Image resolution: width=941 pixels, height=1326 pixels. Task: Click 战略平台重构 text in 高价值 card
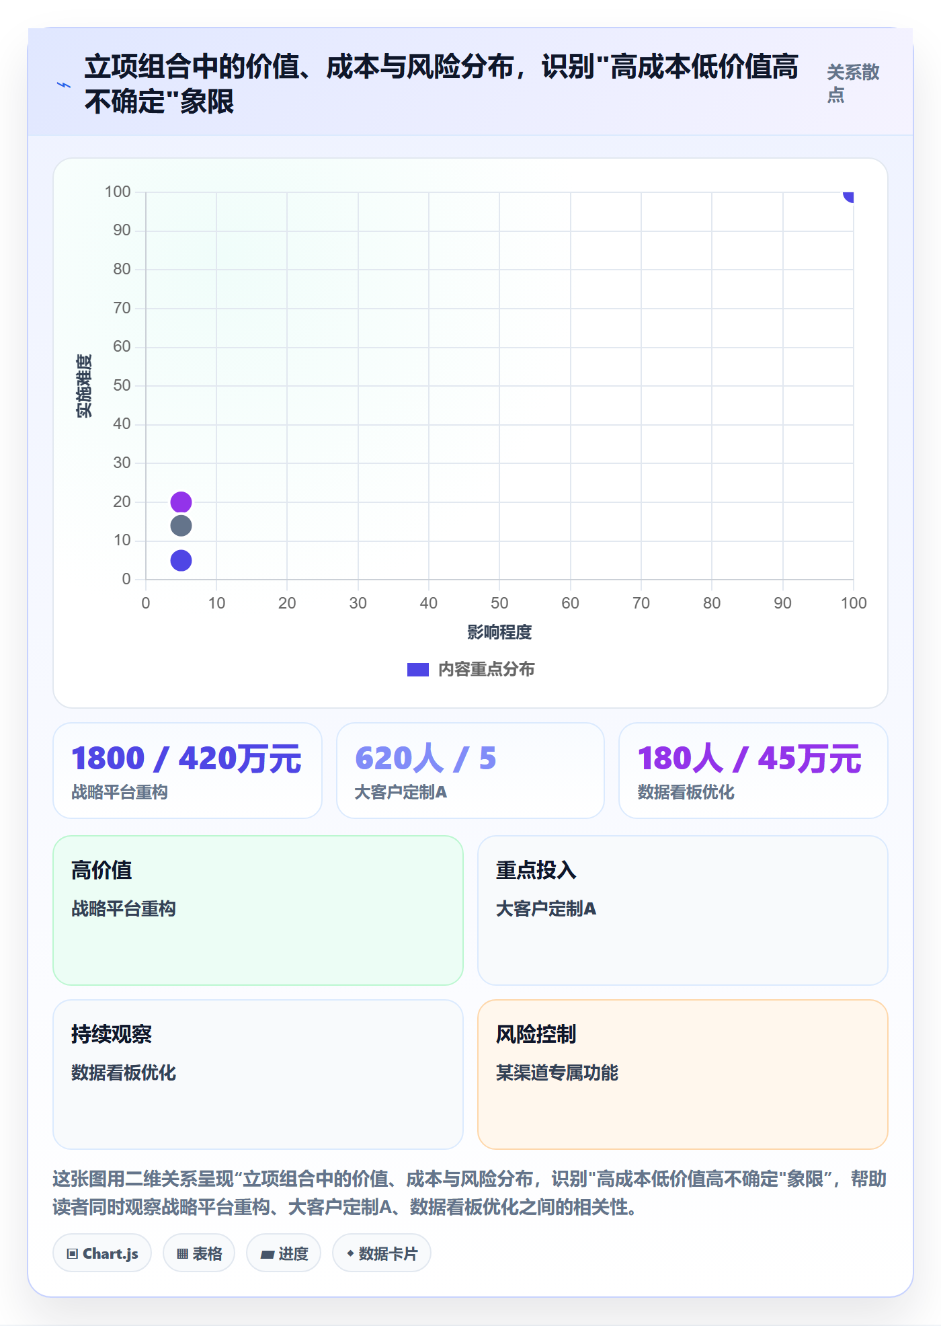(124, 909)
